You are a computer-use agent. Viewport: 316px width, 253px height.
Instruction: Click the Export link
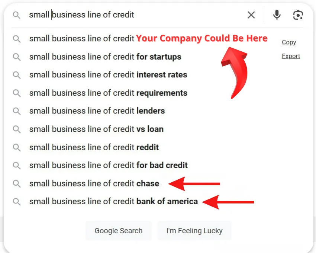pyautogui.click(x=291, y=56)
